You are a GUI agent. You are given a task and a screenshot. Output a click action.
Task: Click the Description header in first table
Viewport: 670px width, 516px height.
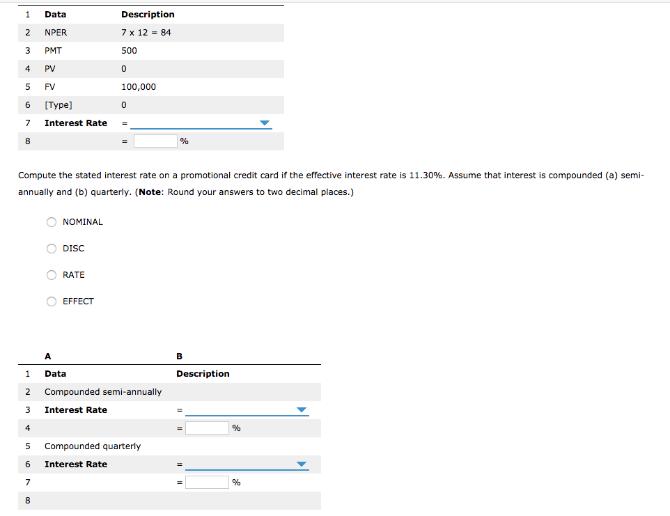click(x=148, y=14)
